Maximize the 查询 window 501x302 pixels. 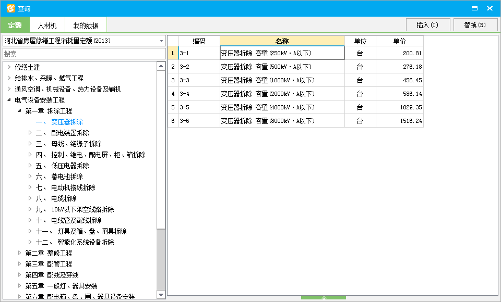(474, 8)
